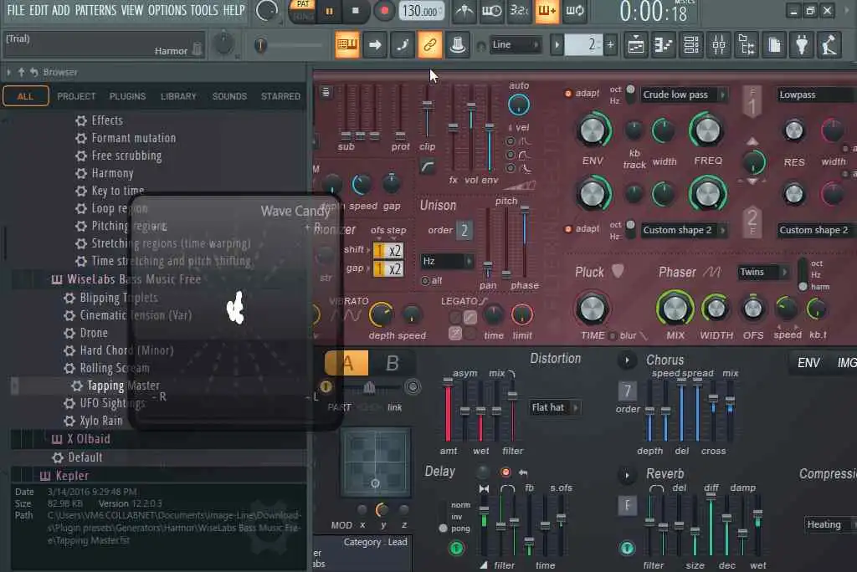The height and width of the screenshot is (572, 857).
Task: Open Flat hat distortion type dropdown
Action: (554, 407)
